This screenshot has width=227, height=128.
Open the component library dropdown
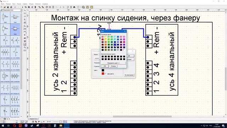tap(21, 10)
